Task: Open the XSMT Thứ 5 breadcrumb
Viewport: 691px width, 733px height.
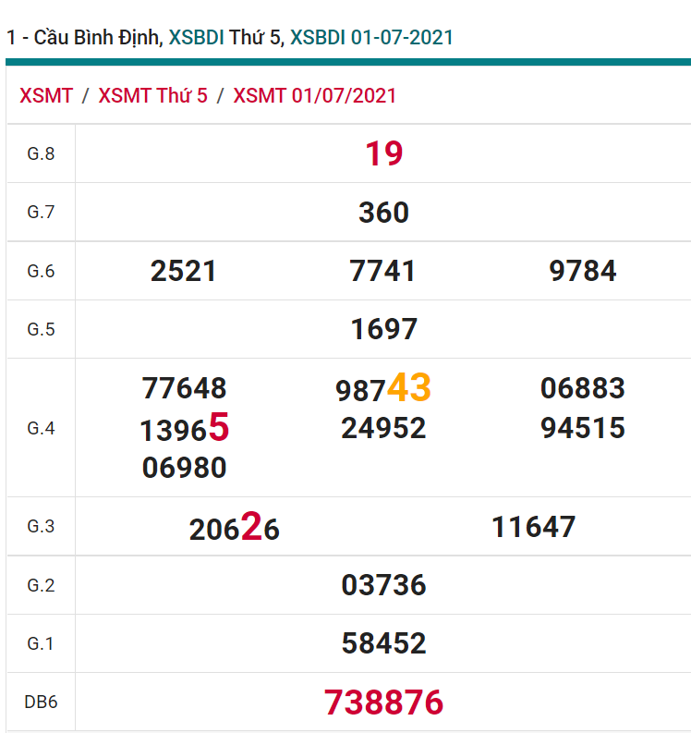Action: click(x=152, y=96)
